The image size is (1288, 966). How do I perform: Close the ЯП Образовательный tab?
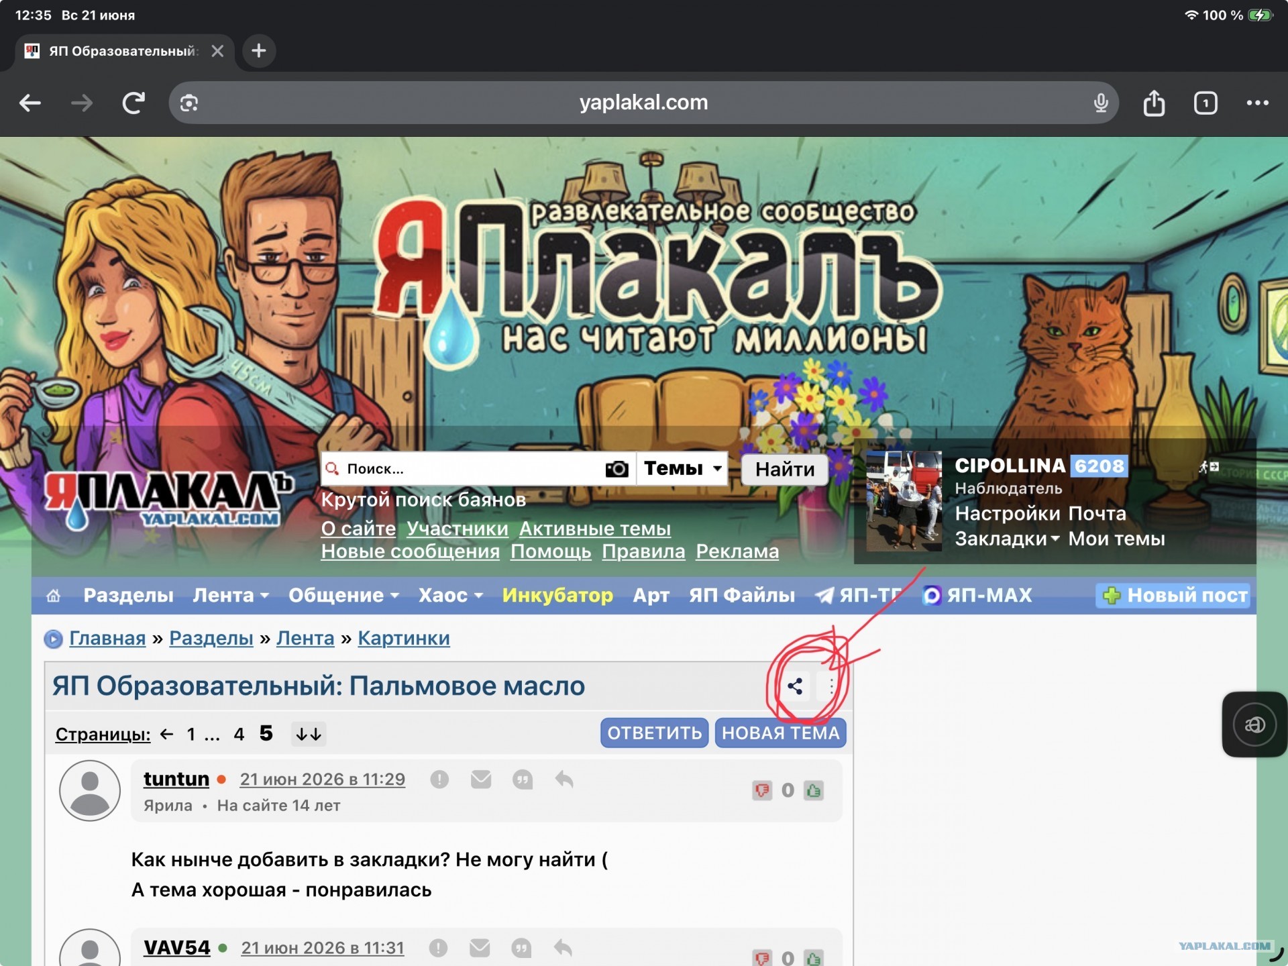(x=217, y=51)
